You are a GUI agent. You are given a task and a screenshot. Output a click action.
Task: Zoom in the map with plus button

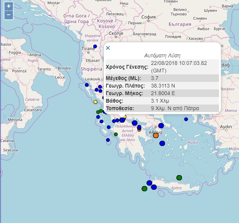click(9, 6)
